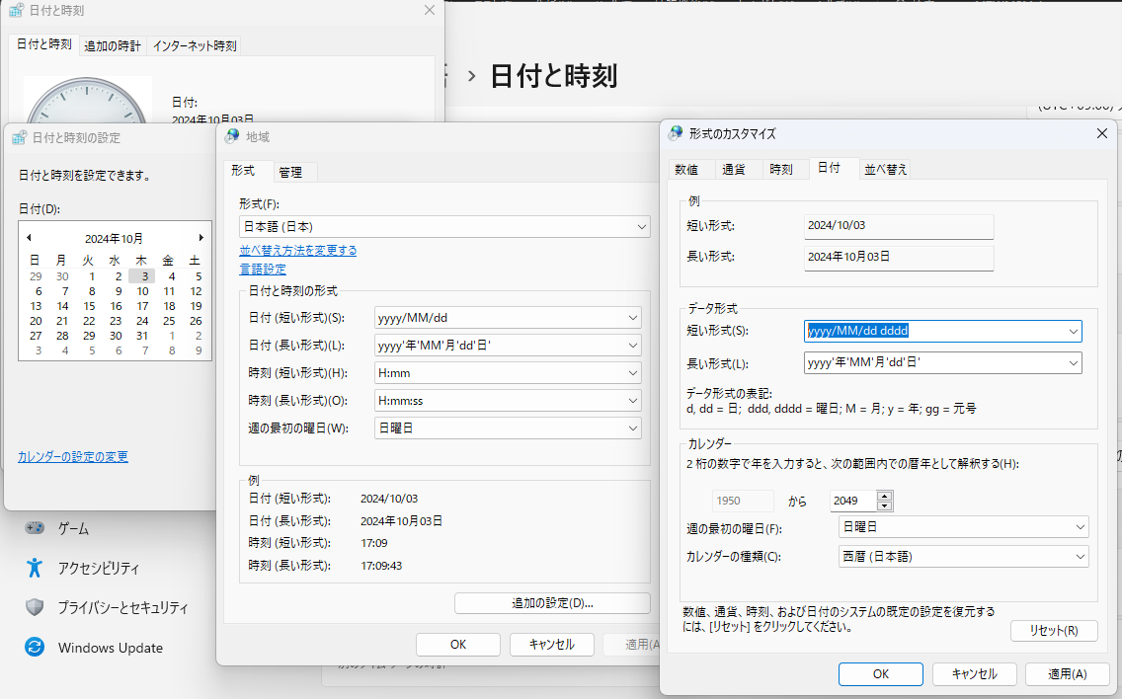Click the 日付と時刻の設定 panel icon
This screenshot has height=699, width=1122.
tap(17, 137)
